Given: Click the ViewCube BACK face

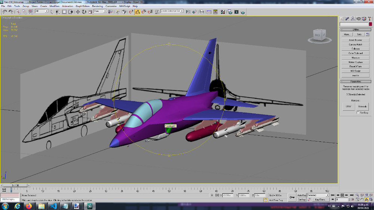Looking at the screenshot, I should pos(318,35).
